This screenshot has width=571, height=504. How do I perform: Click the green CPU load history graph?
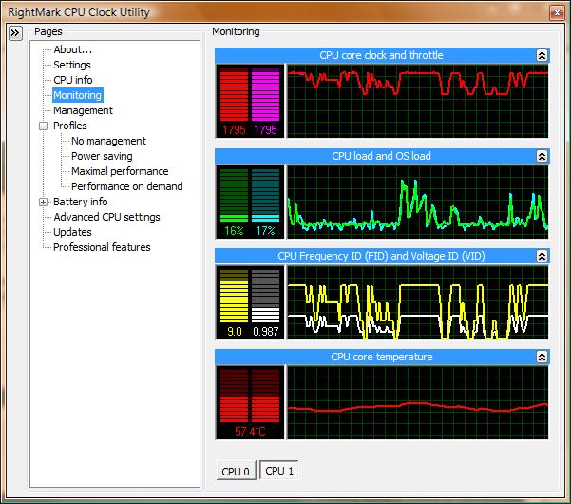418,202
